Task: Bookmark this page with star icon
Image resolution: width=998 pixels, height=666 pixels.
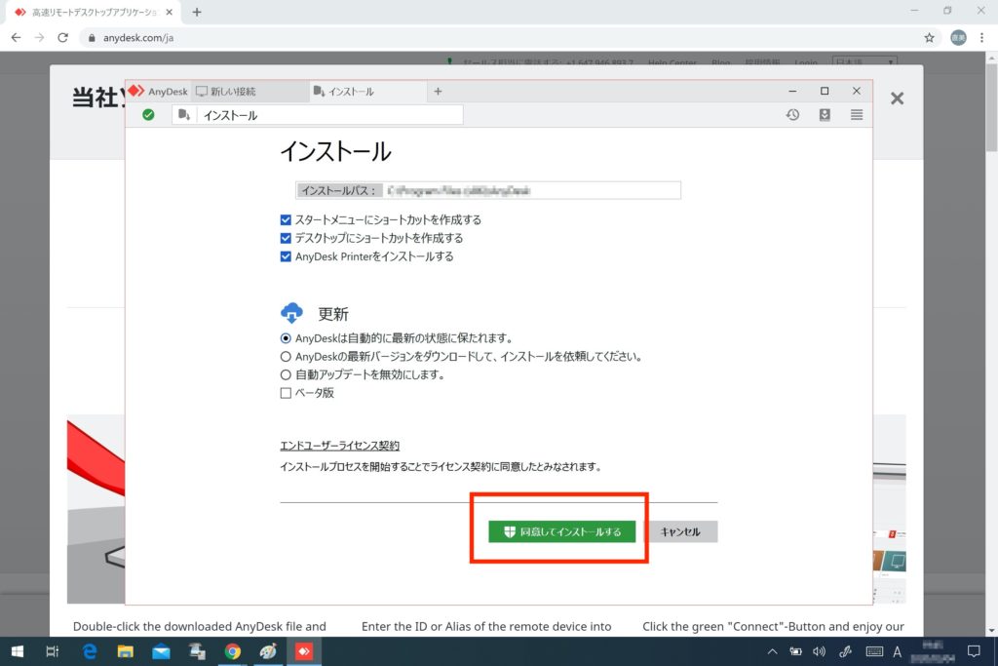Action: click(x=929, y=38)
